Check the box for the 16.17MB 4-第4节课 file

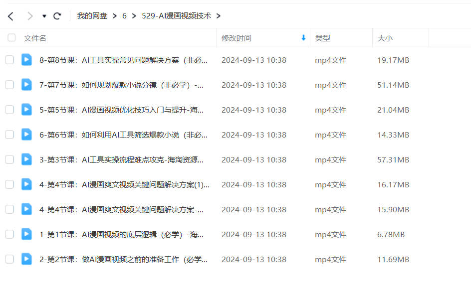tap(9, 184)
